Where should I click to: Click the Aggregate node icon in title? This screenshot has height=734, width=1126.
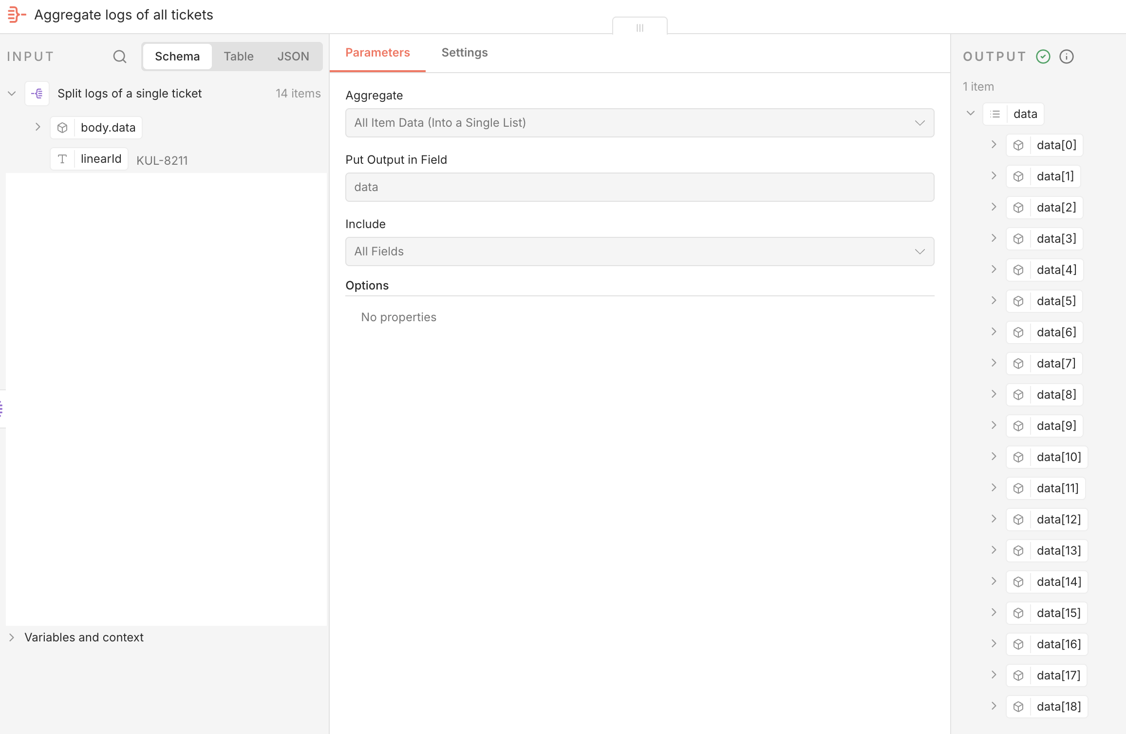[17, 15]
